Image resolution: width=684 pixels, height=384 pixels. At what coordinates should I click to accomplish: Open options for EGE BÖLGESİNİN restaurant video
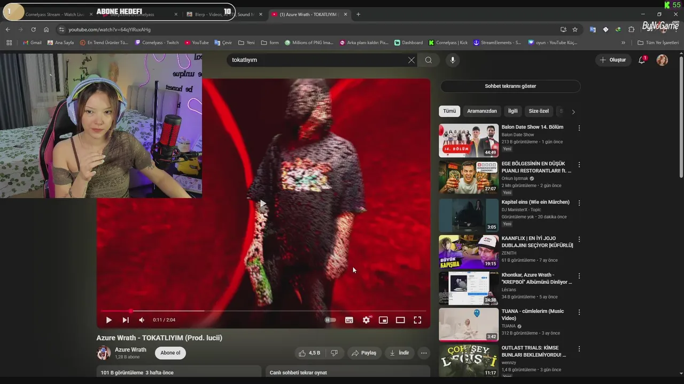click(x=579, y=164)
